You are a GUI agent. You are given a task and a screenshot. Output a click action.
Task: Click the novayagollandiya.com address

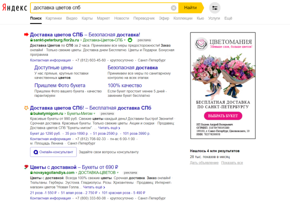point(54,173)
